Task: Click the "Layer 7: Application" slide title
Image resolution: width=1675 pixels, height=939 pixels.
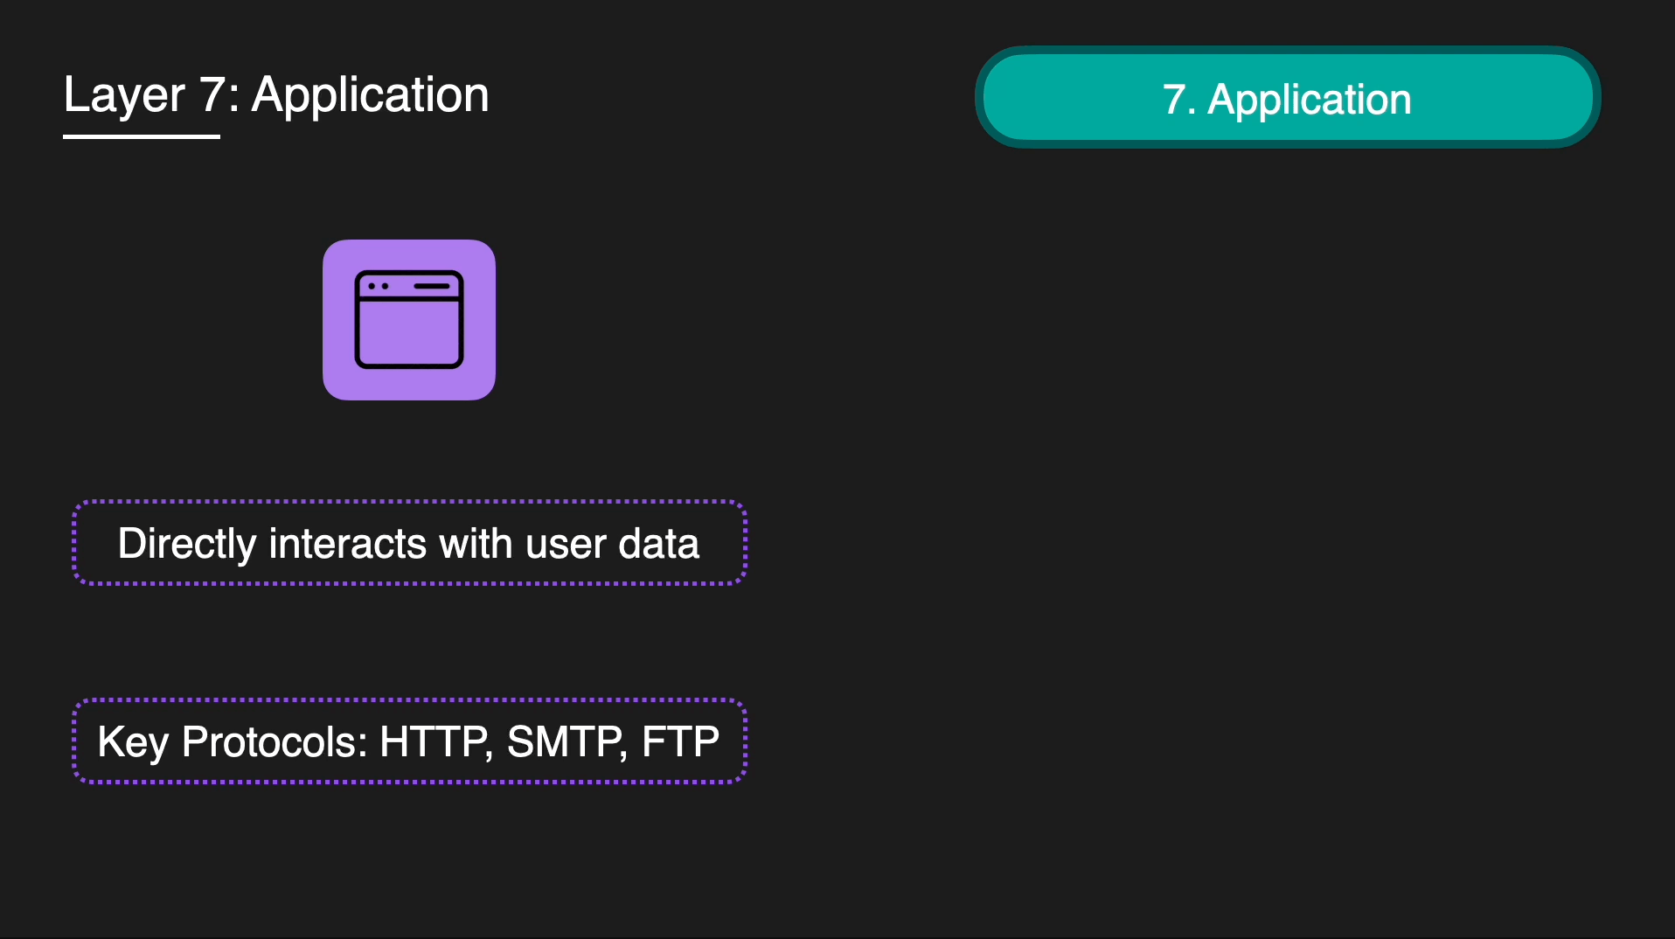Action: pyautogui.click(x=276, y=94)
